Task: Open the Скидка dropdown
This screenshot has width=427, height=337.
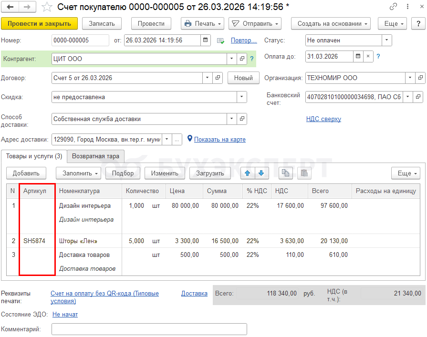Action: pos(242,97)
